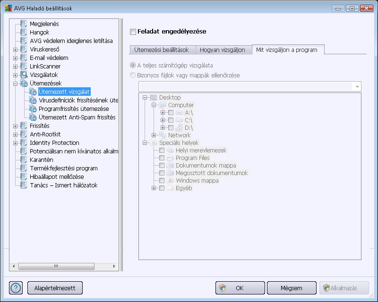Click the Windows mappa folder icon
Viewport: 378px width, 302px height.
pos(170,180)
